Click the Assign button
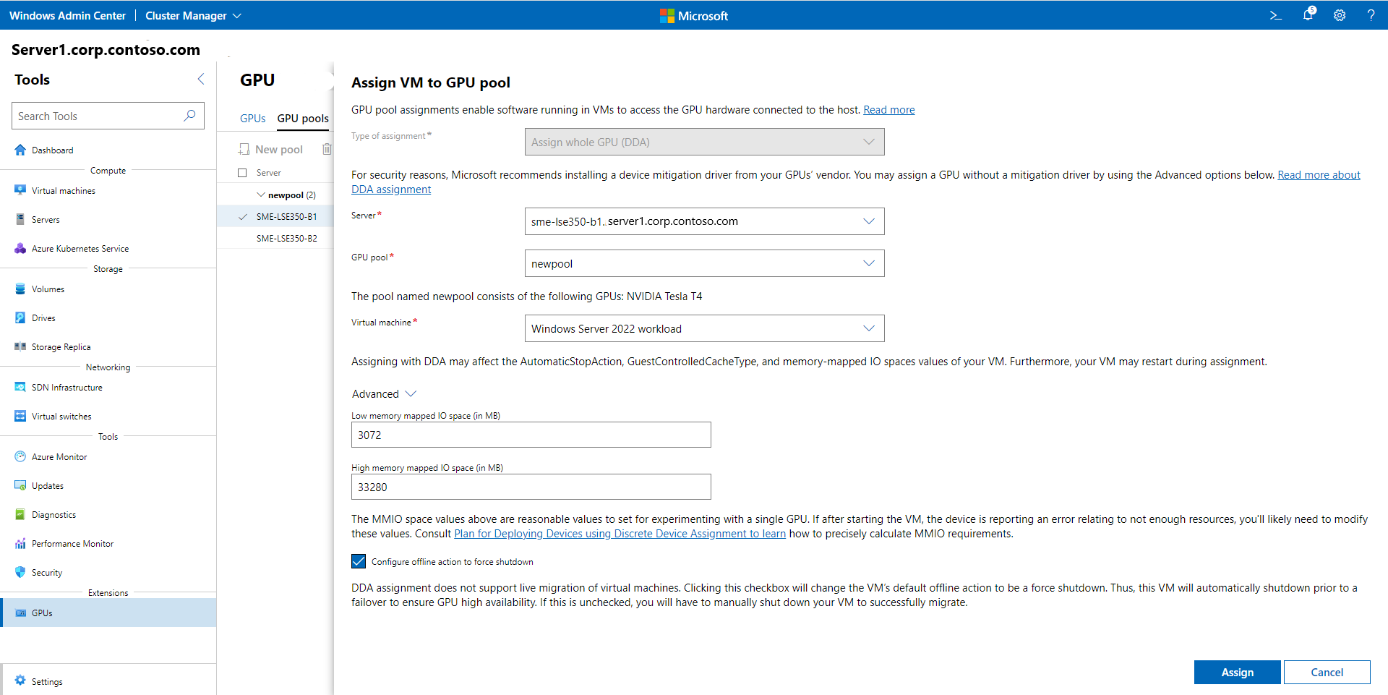Screen dimensions: 1388x695 (1237, 672)
